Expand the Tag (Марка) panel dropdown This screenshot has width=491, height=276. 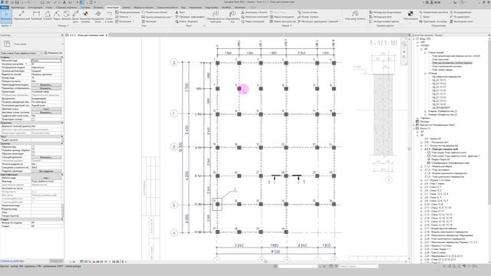pyautogui.click(x=287, y=25)
